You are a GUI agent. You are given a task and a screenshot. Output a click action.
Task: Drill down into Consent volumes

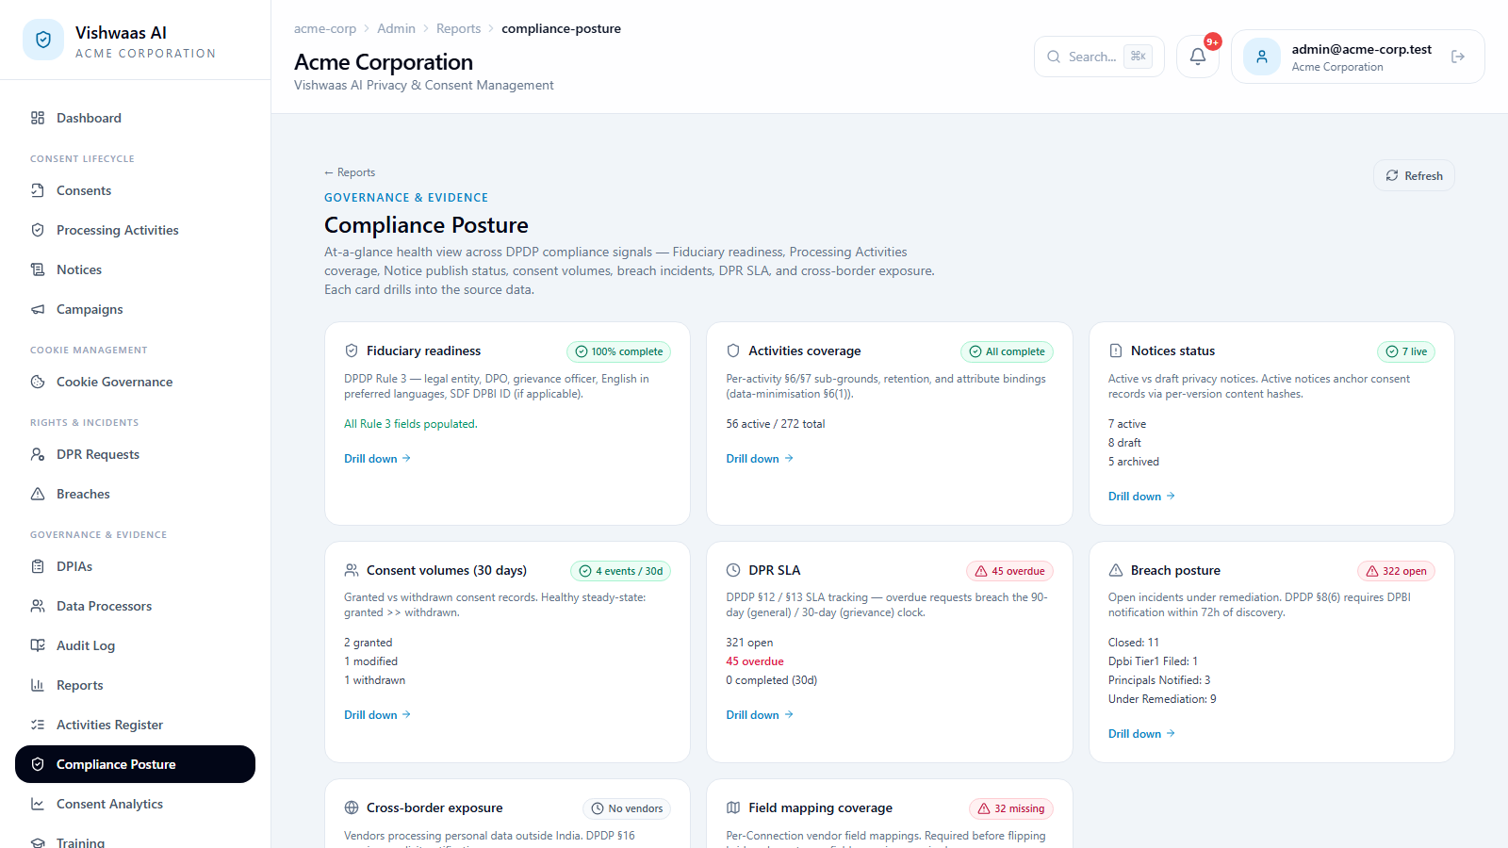tap(377, 715)
